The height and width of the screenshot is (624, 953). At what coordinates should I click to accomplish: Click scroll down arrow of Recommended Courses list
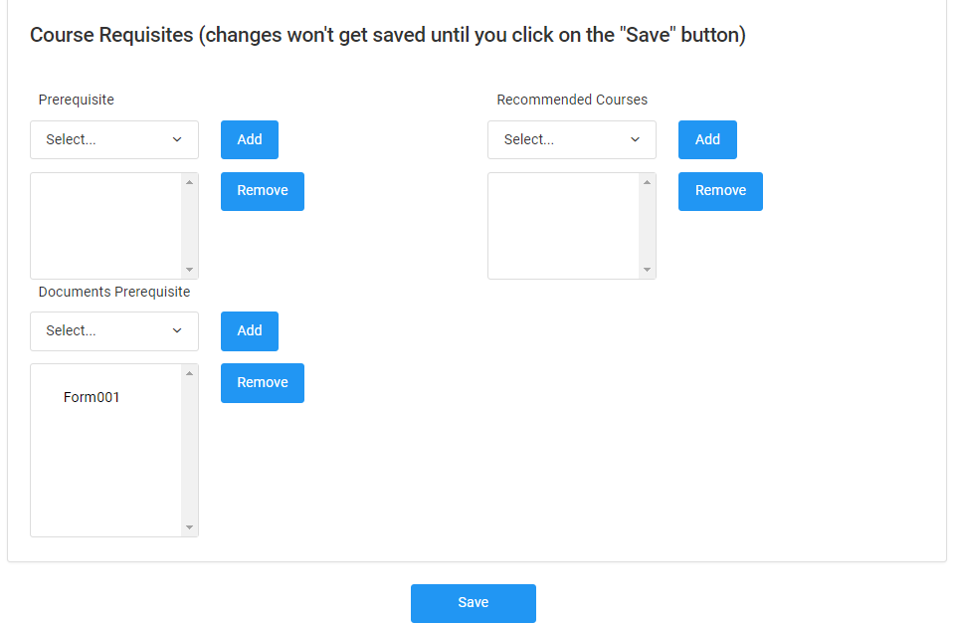point(647,270)
